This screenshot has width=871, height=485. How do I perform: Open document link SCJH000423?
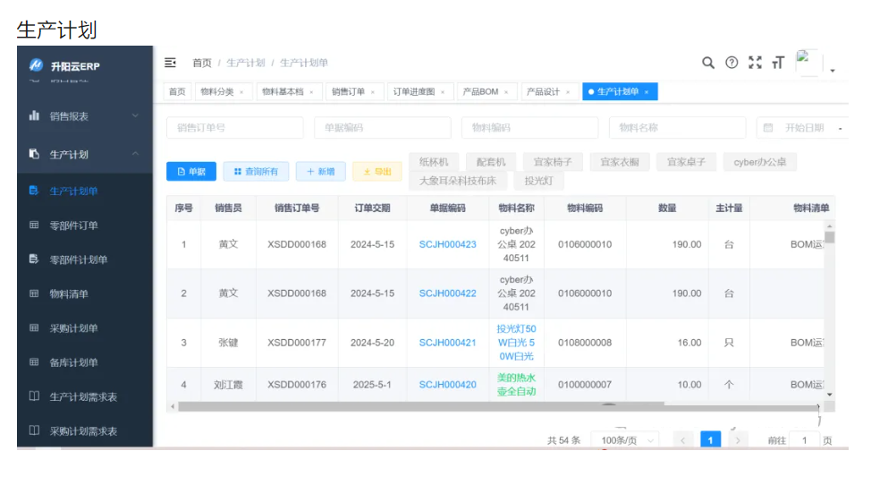447,244
